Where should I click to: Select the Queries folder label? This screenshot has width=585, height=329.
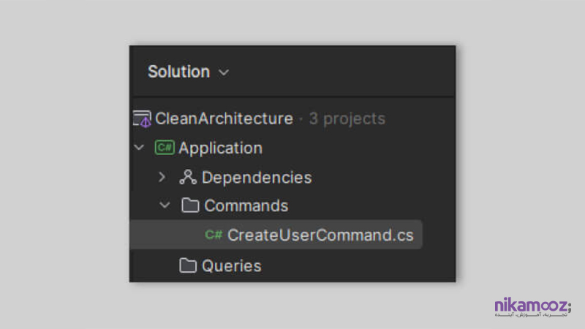click(232, 266)
